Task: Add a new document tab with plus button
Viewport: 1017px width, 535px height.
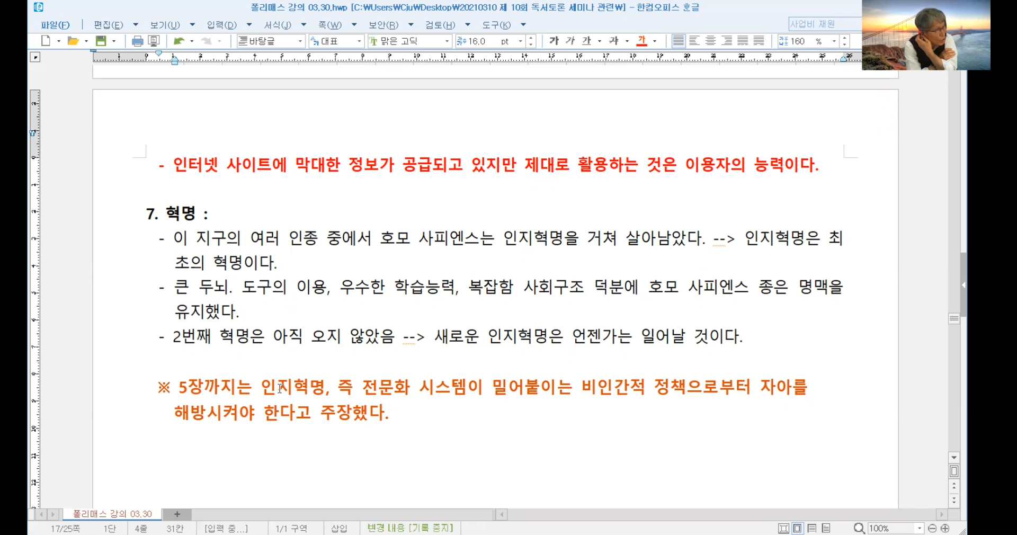Action: pyautogui.click(x=177, y=514)
